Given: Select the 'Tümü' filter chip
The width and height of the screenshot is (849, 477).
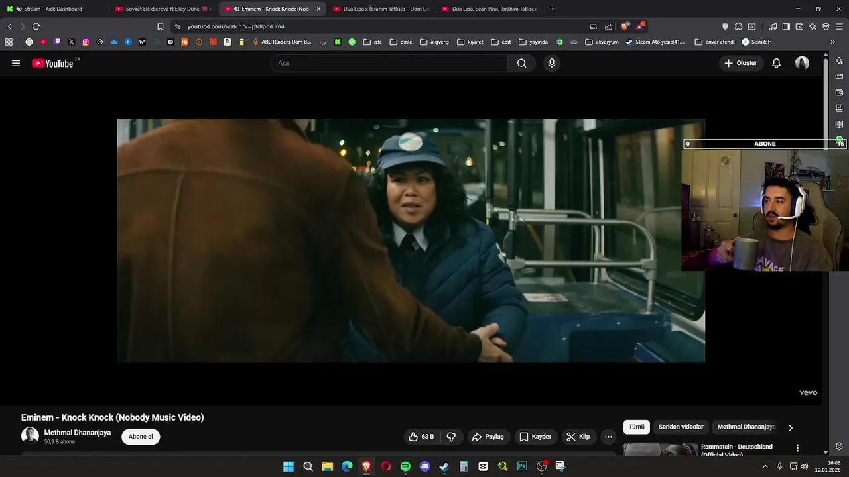Looking at the screenshot, I should [x=636, y=427].
